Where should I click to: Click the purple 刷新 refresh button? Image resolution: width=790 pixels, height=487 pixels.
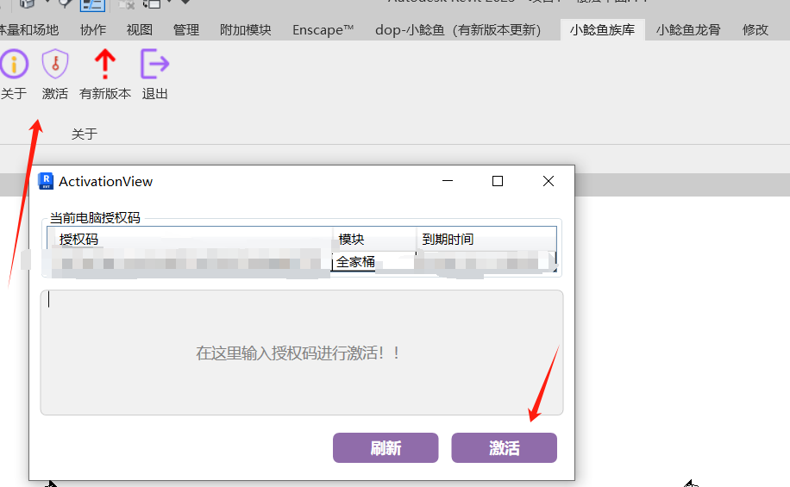386,448
